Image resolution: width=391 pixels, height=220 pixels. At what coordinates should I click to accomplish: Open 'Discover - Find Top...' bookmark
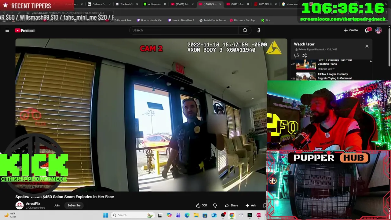coord(243,20)
